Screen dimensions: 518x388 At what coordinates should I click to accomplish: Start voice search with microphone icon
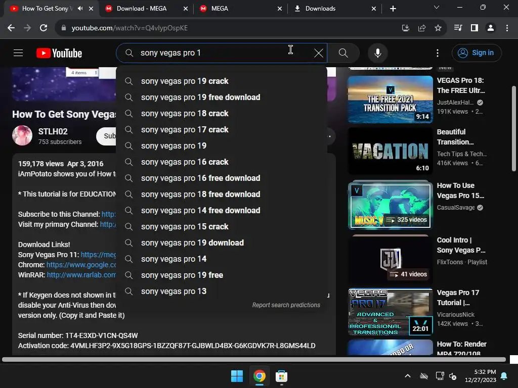pyautogui.click(x=377, y=53)
